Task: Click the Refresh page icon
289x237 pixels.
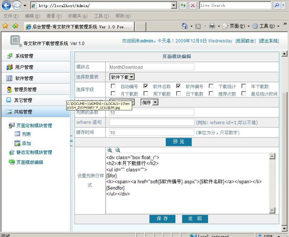Action: (x=183, y=5)
